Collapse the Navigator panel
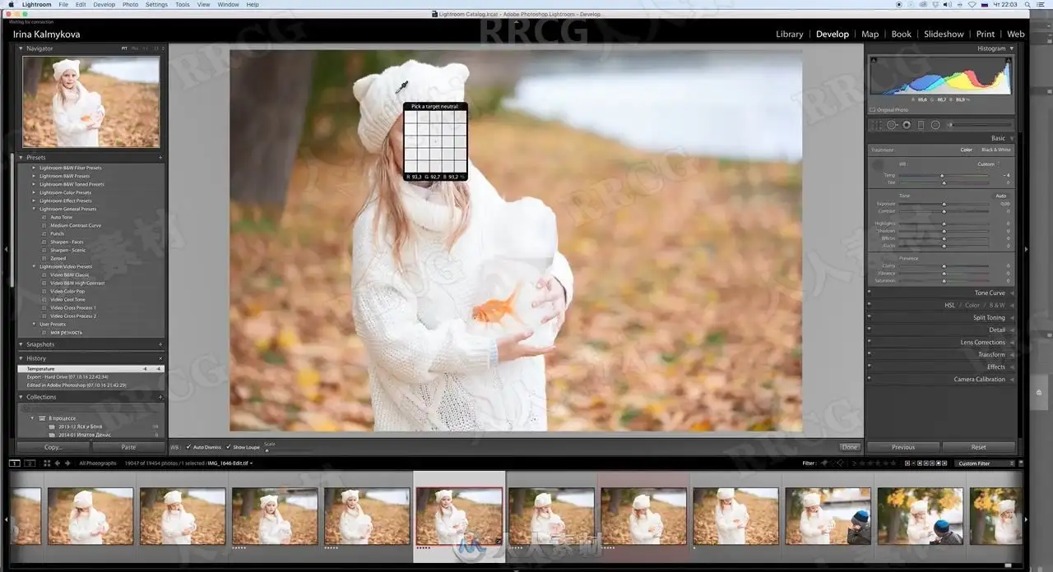 [x=21, y=48]
